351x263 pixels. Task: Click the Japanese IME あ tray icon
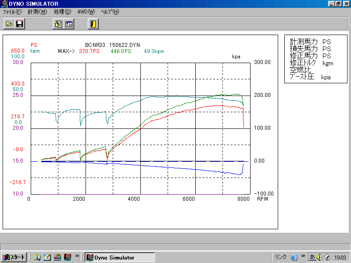click(312, 257)
